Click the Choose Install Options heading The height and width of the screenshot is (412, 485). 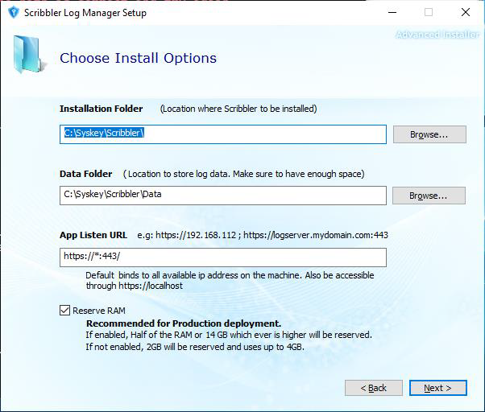click(x=138, y=58)
